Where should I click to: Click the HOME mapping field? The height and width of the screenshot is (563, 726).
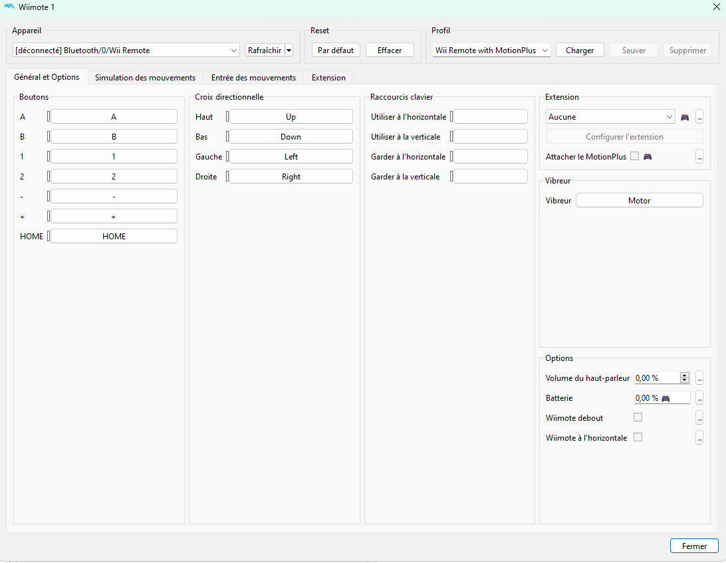coord(114,236)
